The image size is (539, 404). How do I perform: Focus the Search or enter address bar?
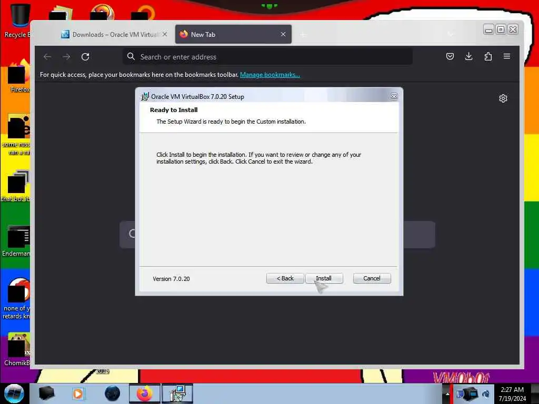coord(267,57)
